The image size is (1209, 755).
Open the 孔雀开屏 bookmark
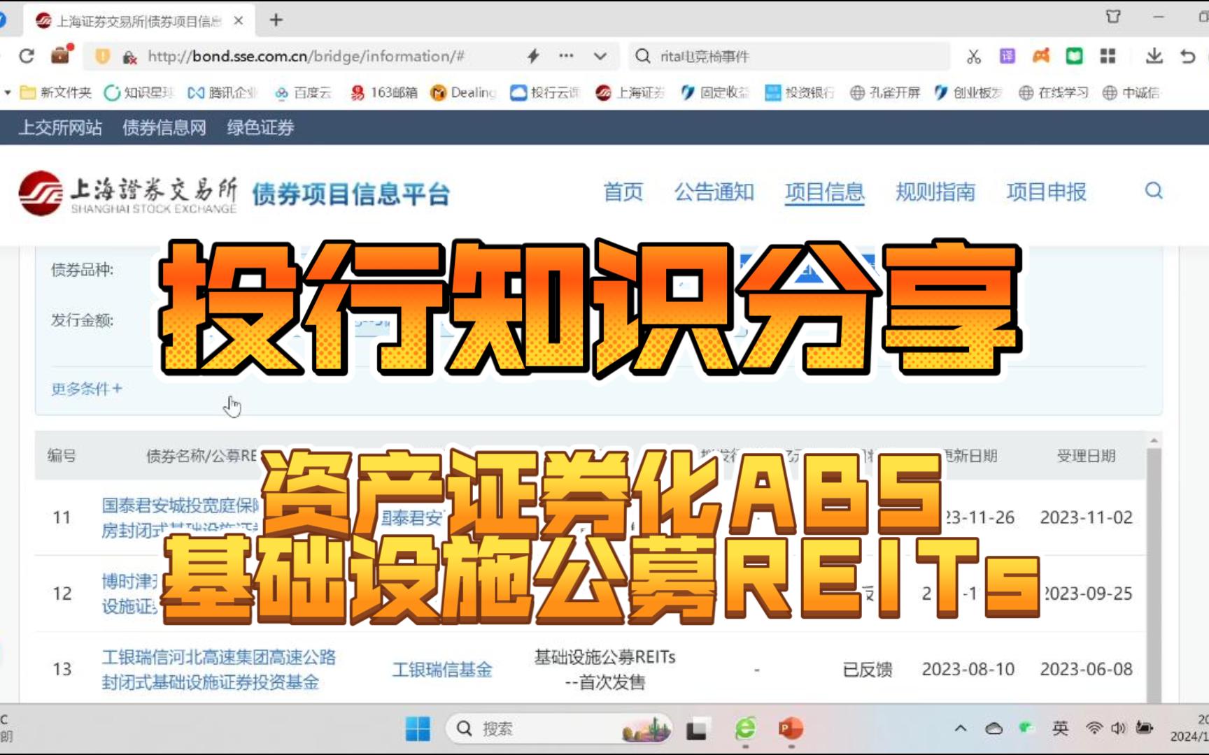click(x=885, y=92)
